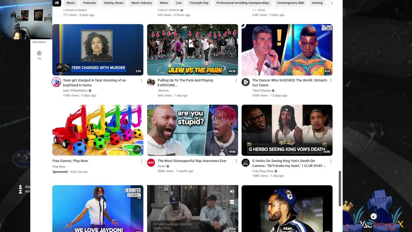This screenshot has width=412, height=232.
Task: Open options menu for The Dancer Who SHOCKED video
Action: coord(331,81)
